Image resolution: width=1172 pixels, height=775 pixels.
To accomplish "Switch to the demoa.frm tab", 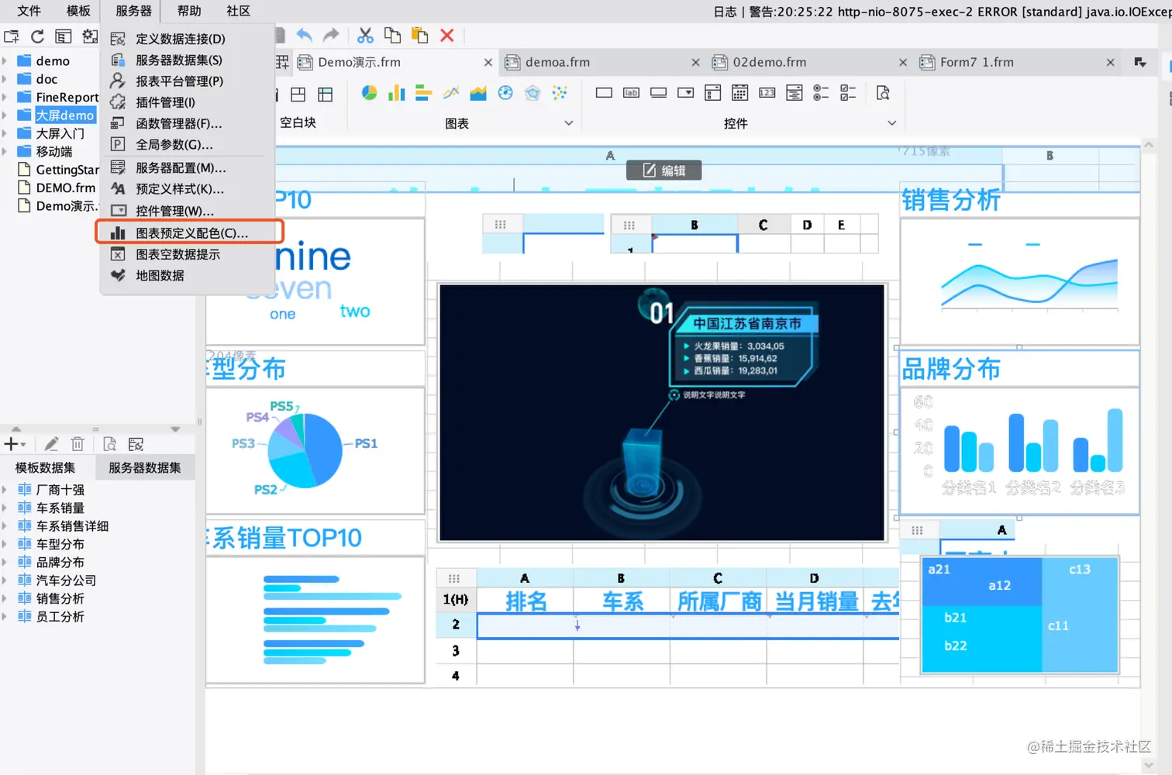I will [558, 62].
